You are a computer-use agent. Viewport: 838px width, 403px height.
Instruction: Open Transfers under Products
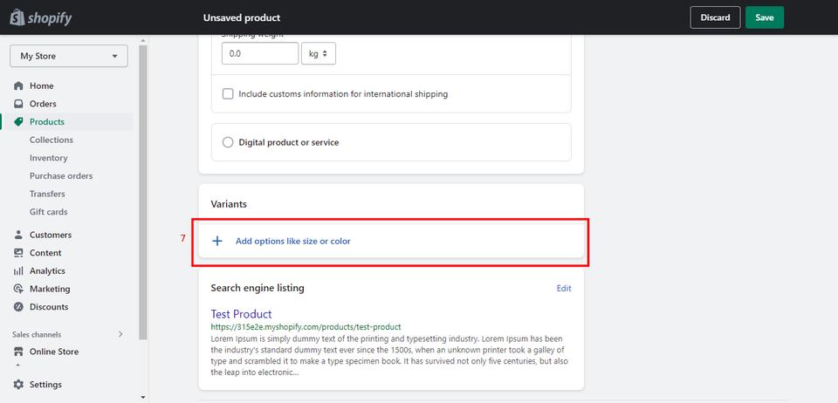47,194
